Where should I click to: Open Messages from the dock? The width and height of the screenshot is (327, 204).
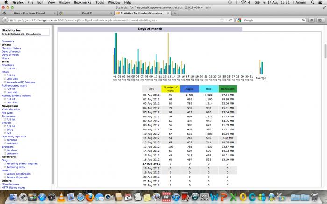[100, 197]
